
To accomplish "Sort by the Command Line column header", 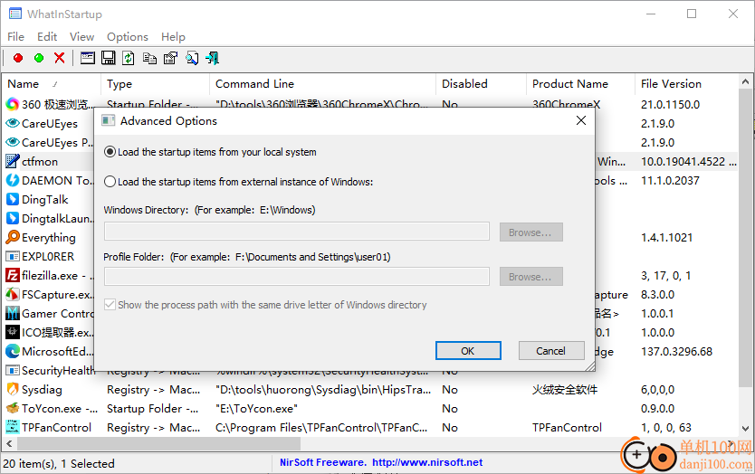I will [322, 84].
